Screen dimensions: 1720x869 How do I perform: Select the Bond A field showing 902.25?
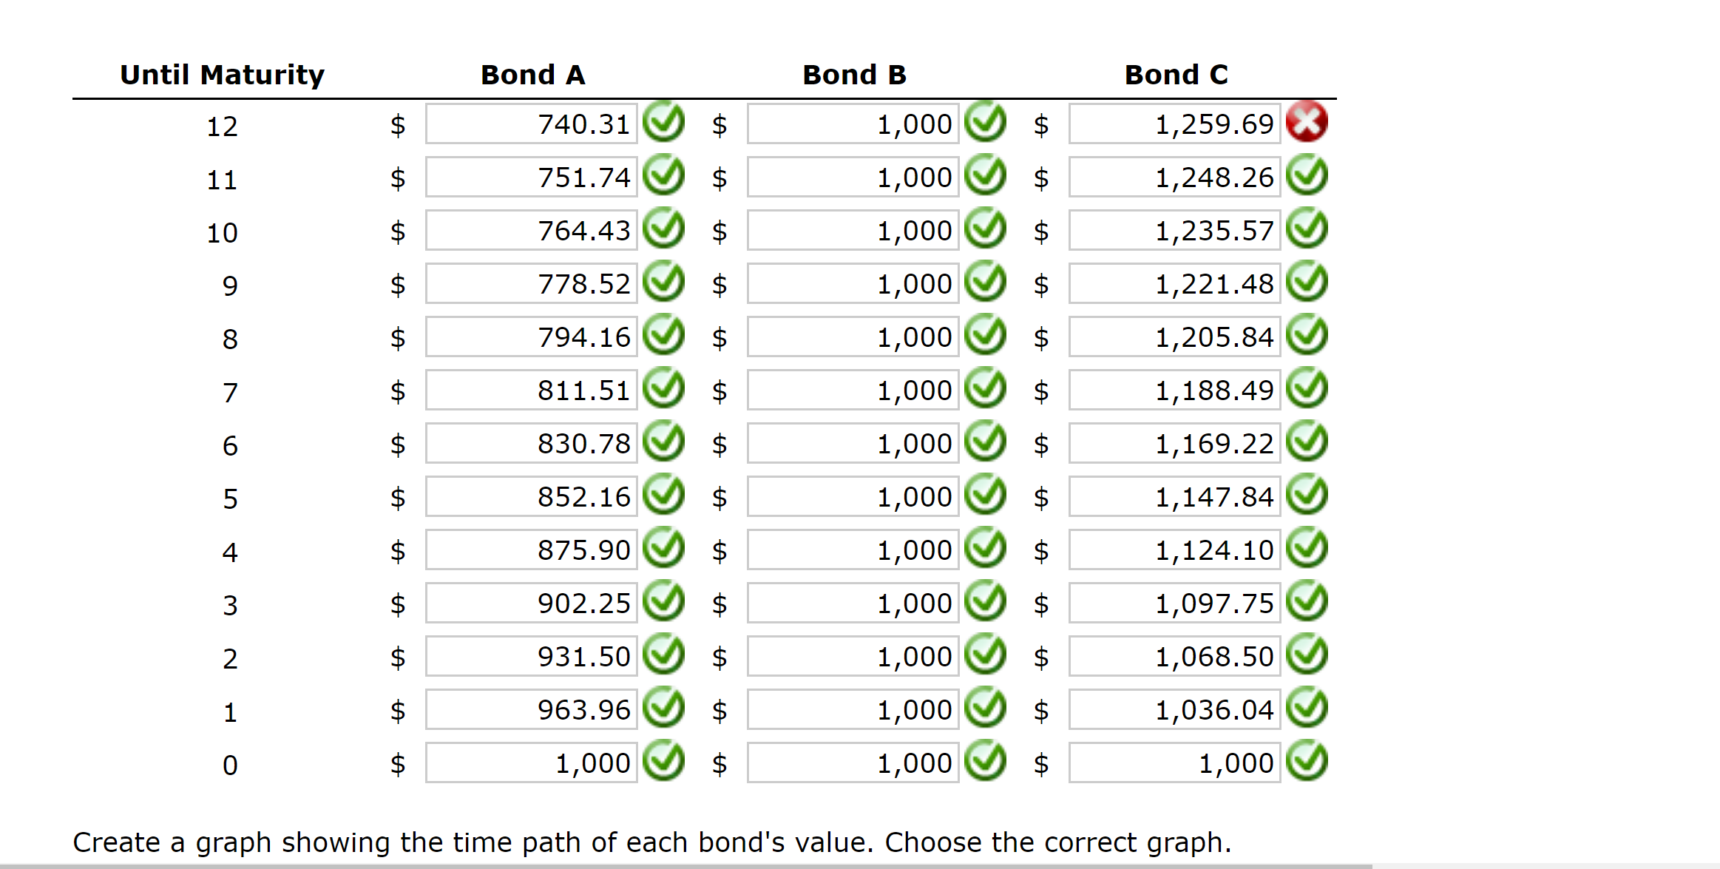[x=531, y=602]
